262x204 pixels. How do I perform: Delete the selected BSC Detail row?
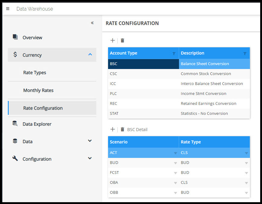pos(123,129)
